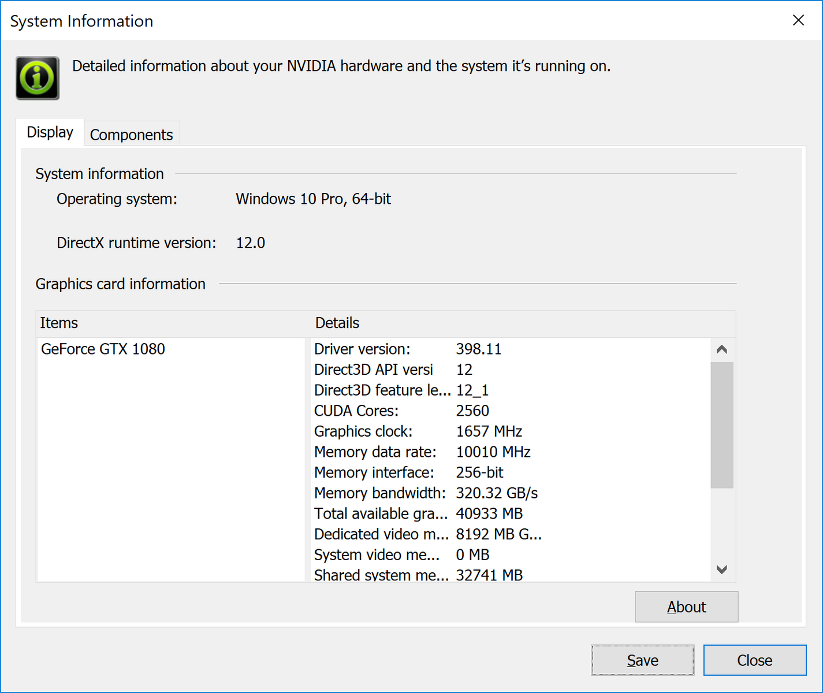Click the About button

pos(686,607)
